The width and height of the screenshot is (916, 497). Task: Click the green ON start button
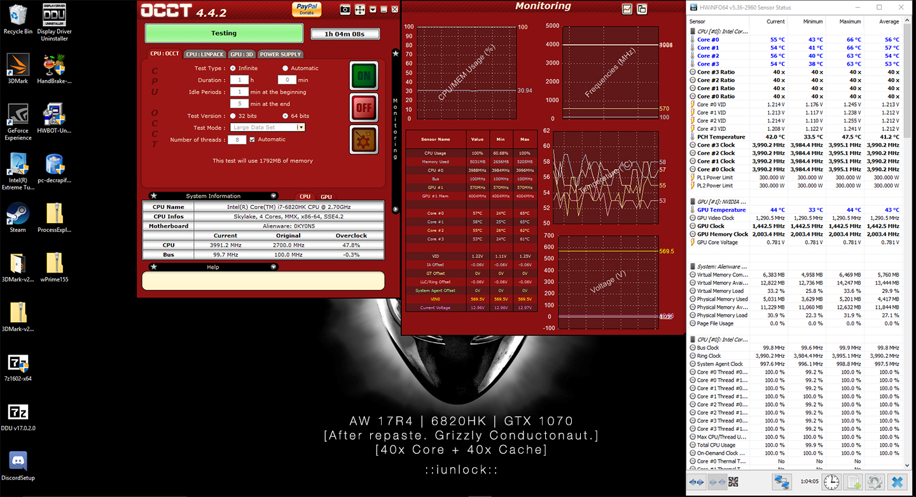[364, 76]
